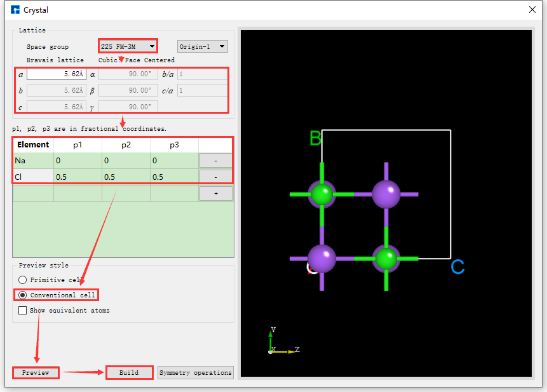Click the Cl p1 coordinate cell

click(x=78, y=177)
